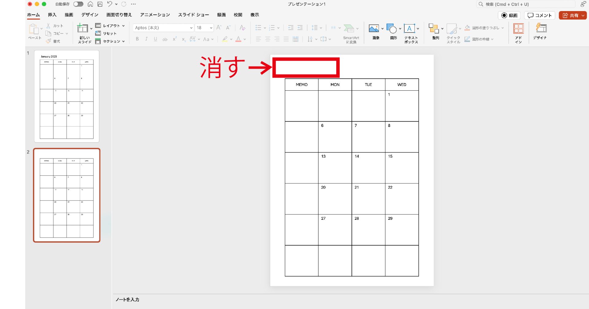The width and height of the screenshot is (589, 309).
Task: Toggle the AutoSave (自動保存) switch
Action: pos(78,4)
